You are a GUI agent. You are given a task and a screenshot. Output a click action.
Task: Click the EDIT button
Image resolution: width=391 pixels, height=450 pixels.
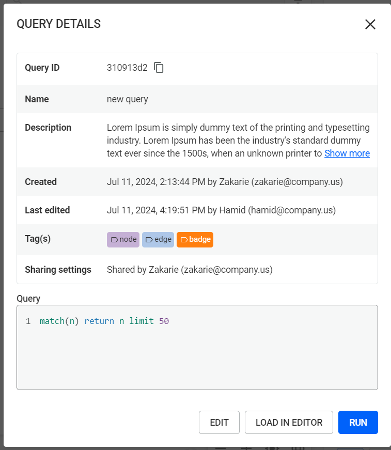pos(219,422)
